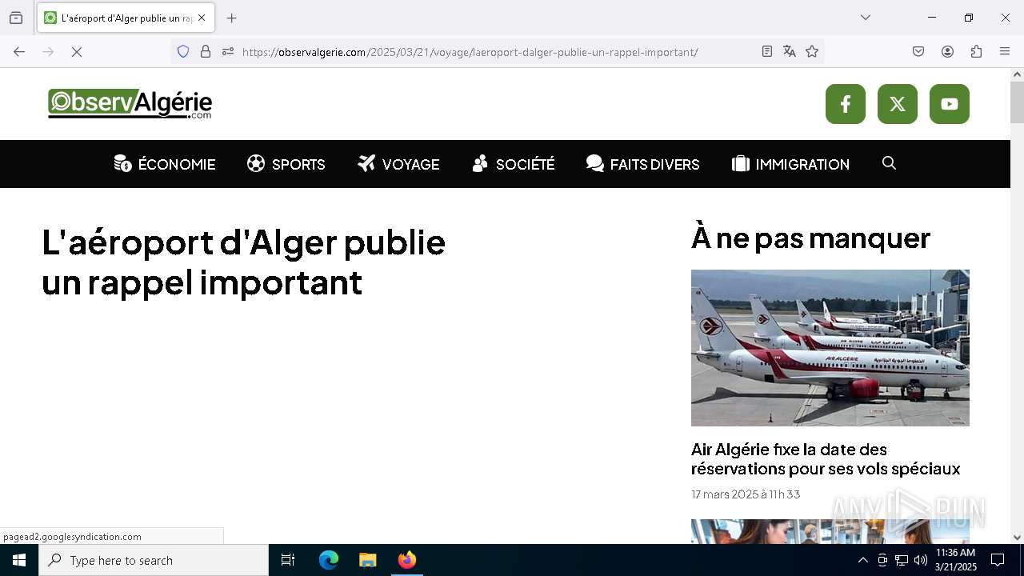
Task: Click the page scrollbar down arrow
Action: pyautogui.click(x=1017, y=538)
